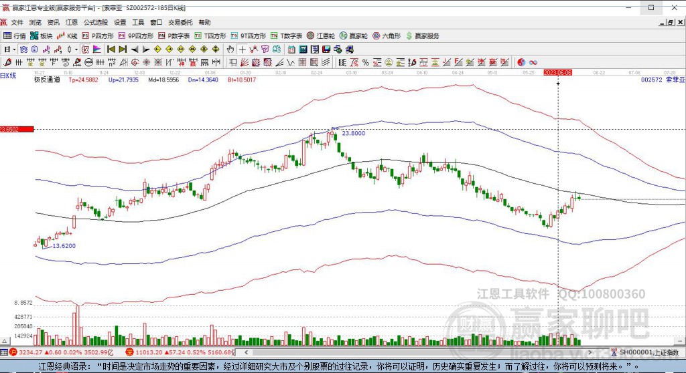This screenshot has width=686, height=373.
Task: Select the fan lines drawing tool
Action: point(245,62)
